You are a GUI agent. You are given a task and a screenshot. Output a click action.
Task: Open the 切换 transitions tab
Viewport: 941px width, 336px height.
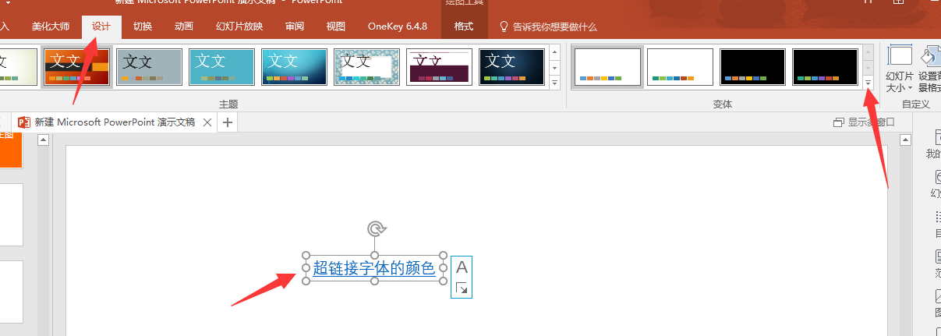(143, 27)
